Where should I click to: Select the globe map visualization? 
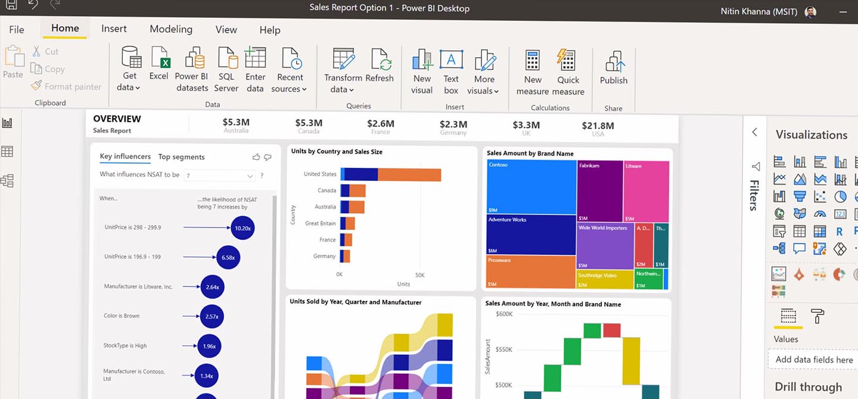[779, 213]
